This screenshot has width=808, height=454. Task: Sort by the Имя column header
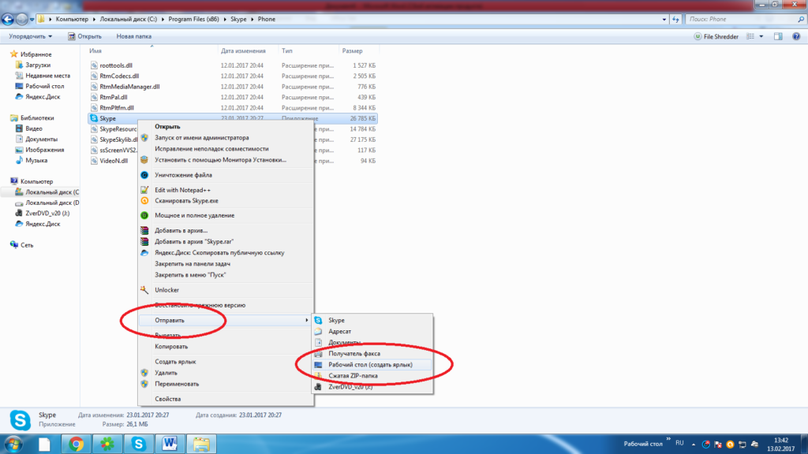(x=95, y=51)
